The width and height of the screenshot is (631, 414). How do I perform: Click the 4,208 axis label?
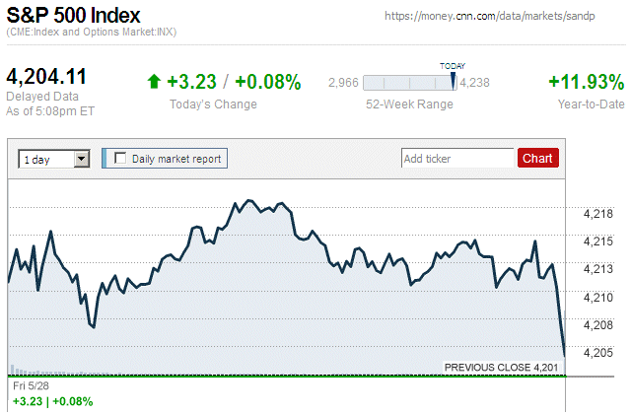tap(598, 324)
